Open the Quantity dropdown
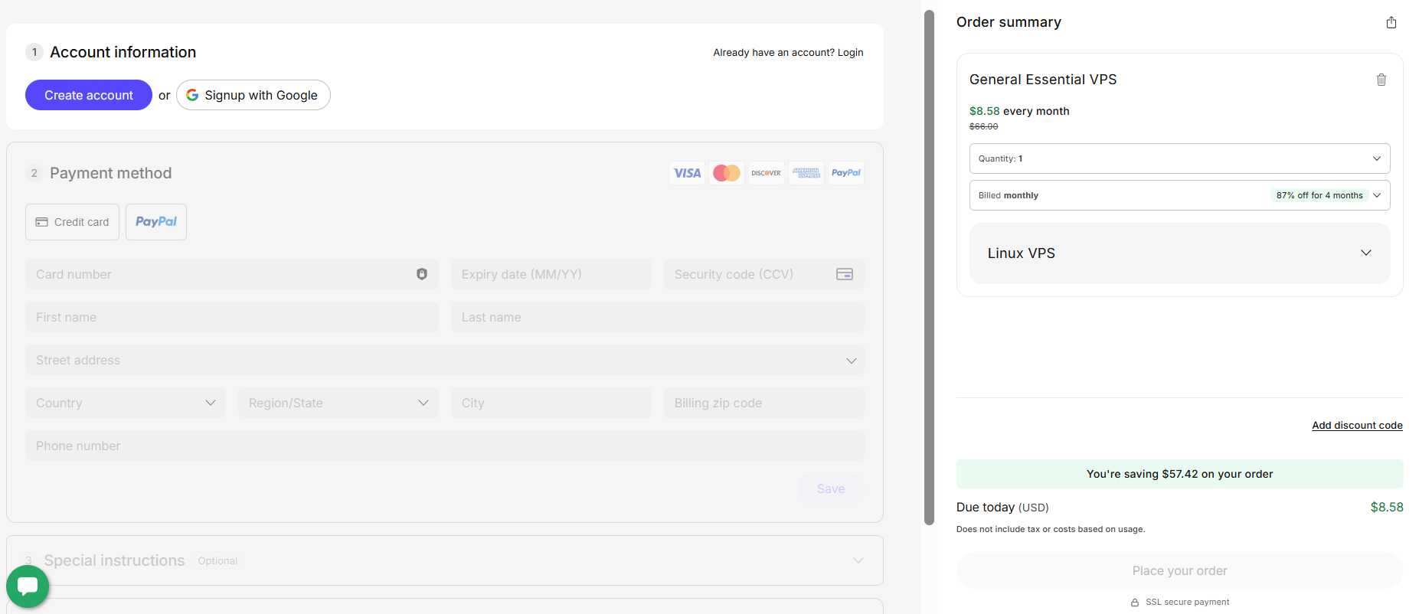1419x614 pixels. [1179, 158]
